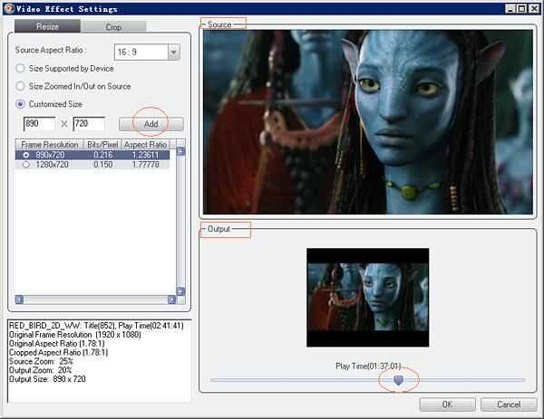
Task: Click the 0.216 bits/pixel cell
Action: coord(103,155)
